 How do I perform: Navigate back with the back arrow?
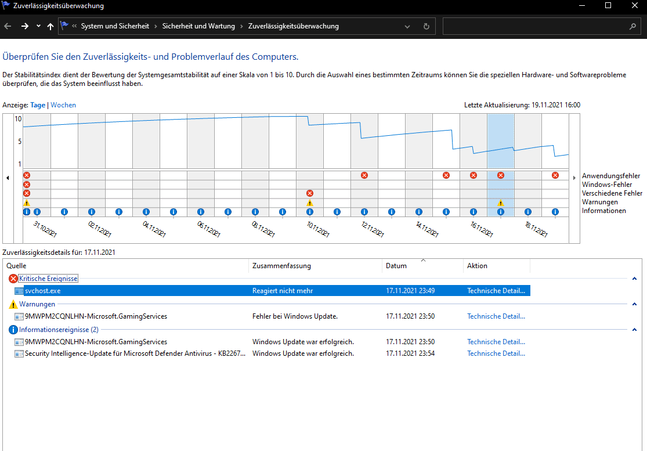(8, 26)
